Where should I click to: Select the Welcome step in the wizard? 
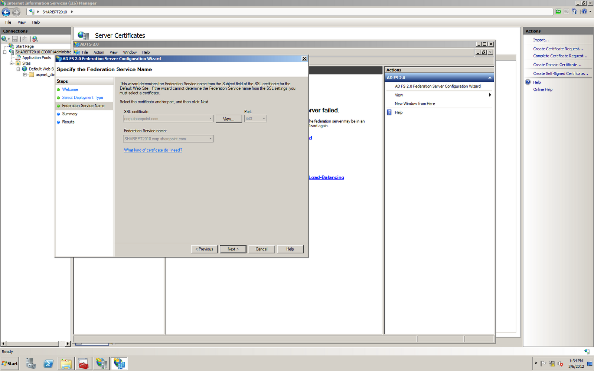click(70, 89)
